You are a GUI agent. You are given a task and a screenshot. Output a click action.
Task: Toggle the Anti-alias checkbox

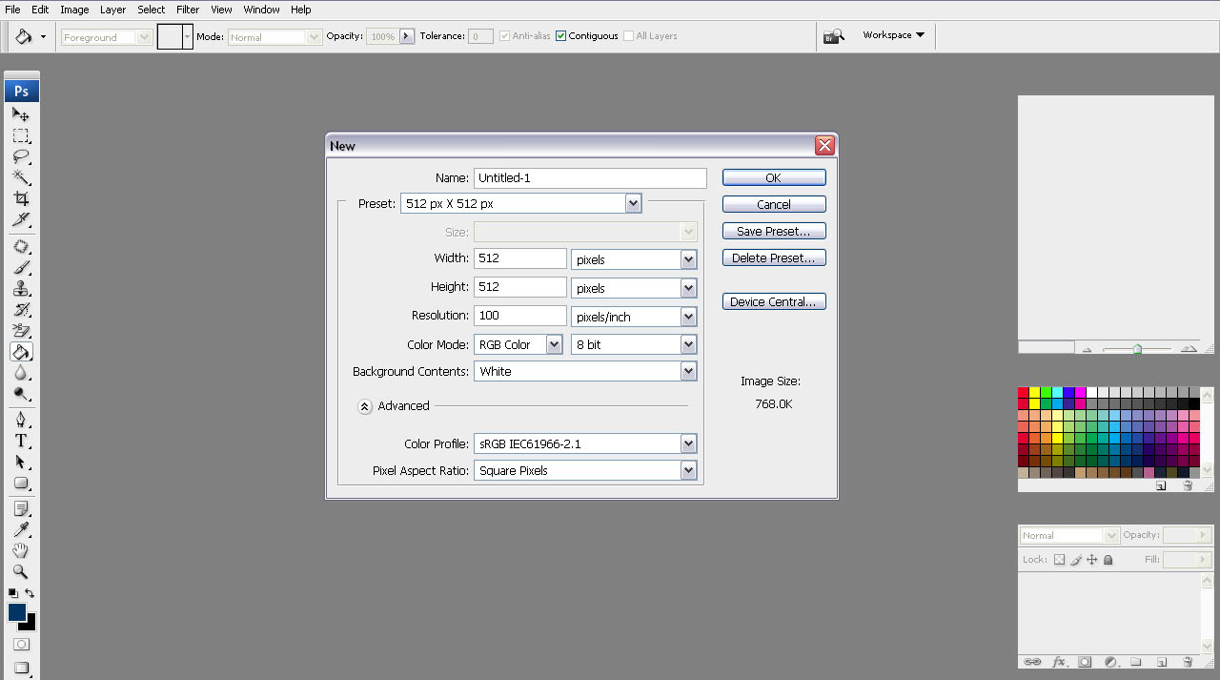point(504,36)
